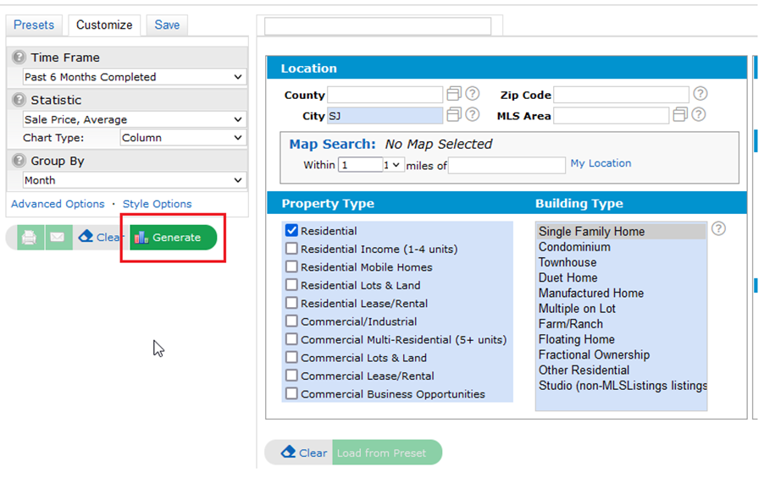Open help for Group By section
The image size is (764, 483).
click(19, 161)
